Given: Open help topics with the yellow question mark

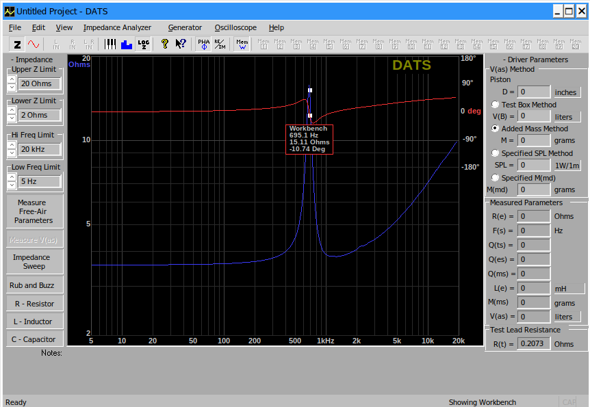Looking at the screenshot, I should [x=164, y=44].
